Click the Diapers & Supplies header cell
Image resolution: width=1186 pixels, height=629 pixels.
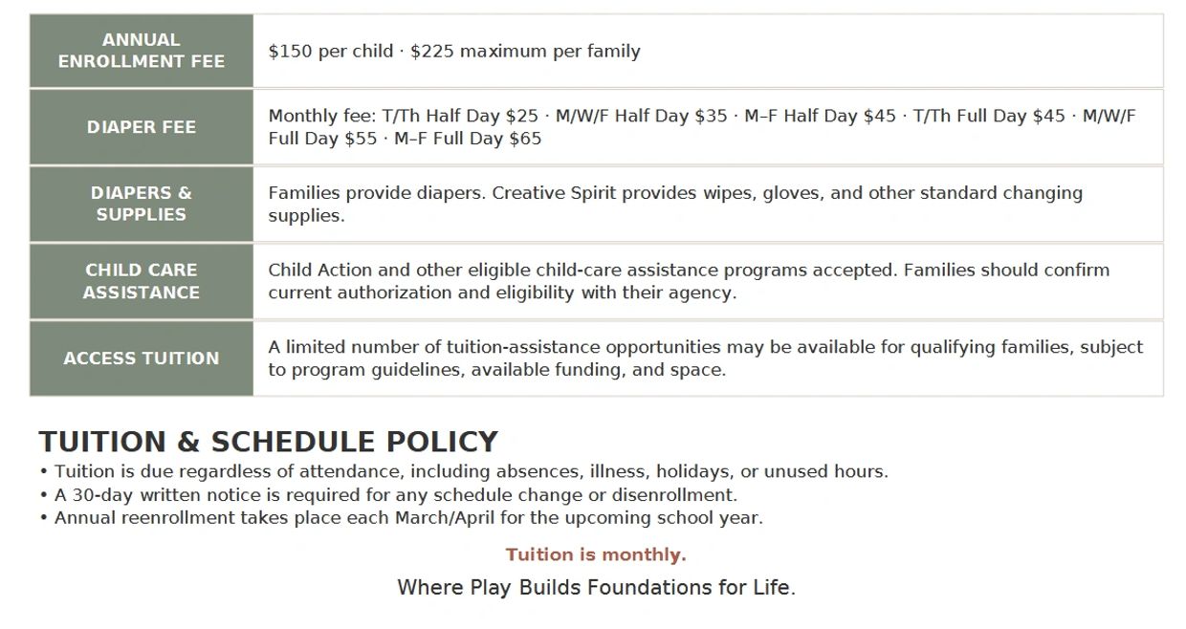click(x=142, y=204)
